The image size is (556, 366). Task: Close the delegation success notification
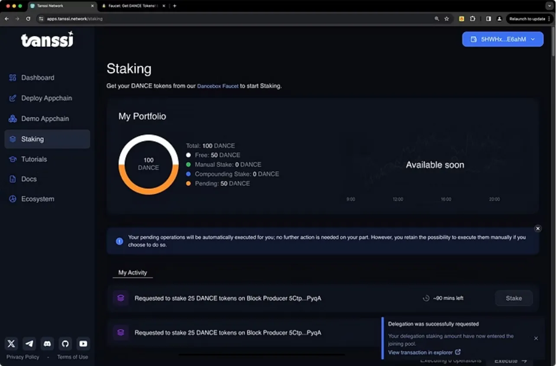(536, 338)
